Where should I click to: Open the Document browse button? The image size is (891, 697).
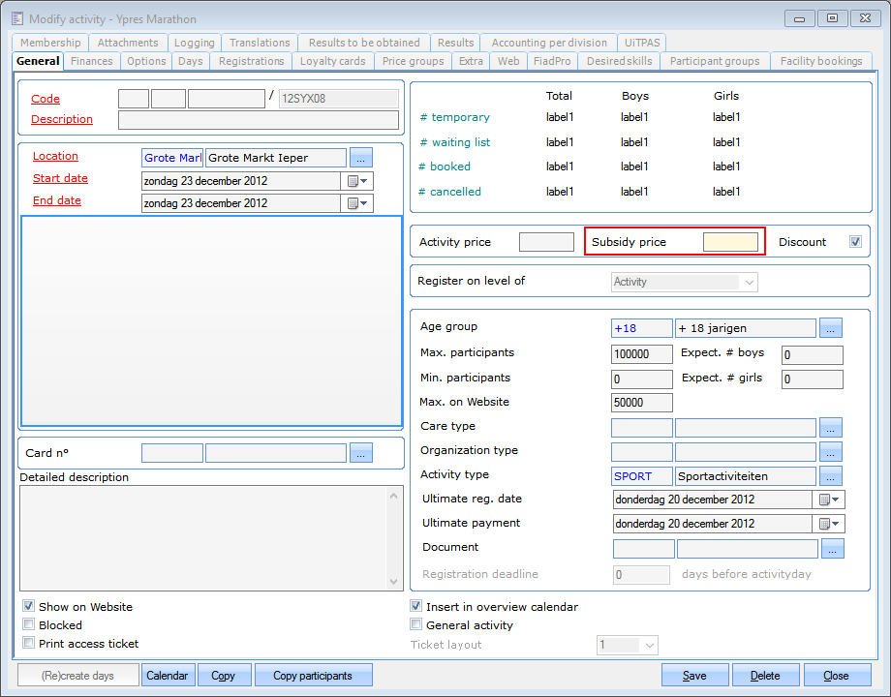tap(832, 549)
